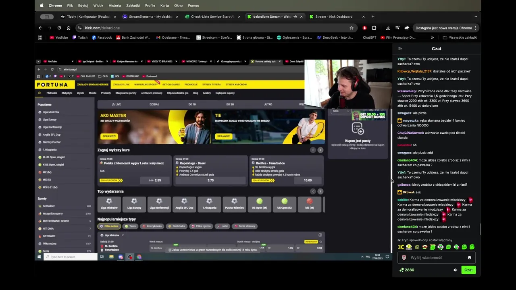
Task: Bookmark this page with the star icon
Action: pyautogui.click(x=352, y=28)
